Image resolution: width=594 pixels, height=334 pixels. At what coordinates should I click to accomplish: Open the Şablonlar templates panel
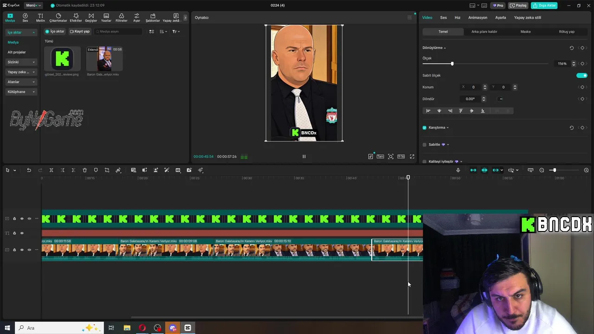(153, 18)
